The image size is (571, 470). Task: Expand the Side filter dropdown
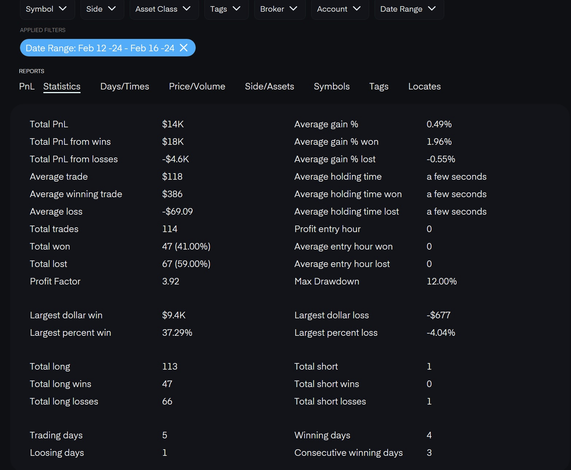pyautogui.click(x=101, y=9)
